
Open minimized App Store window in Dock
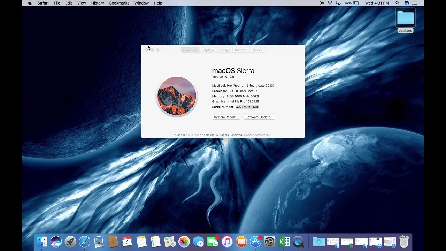376,242
